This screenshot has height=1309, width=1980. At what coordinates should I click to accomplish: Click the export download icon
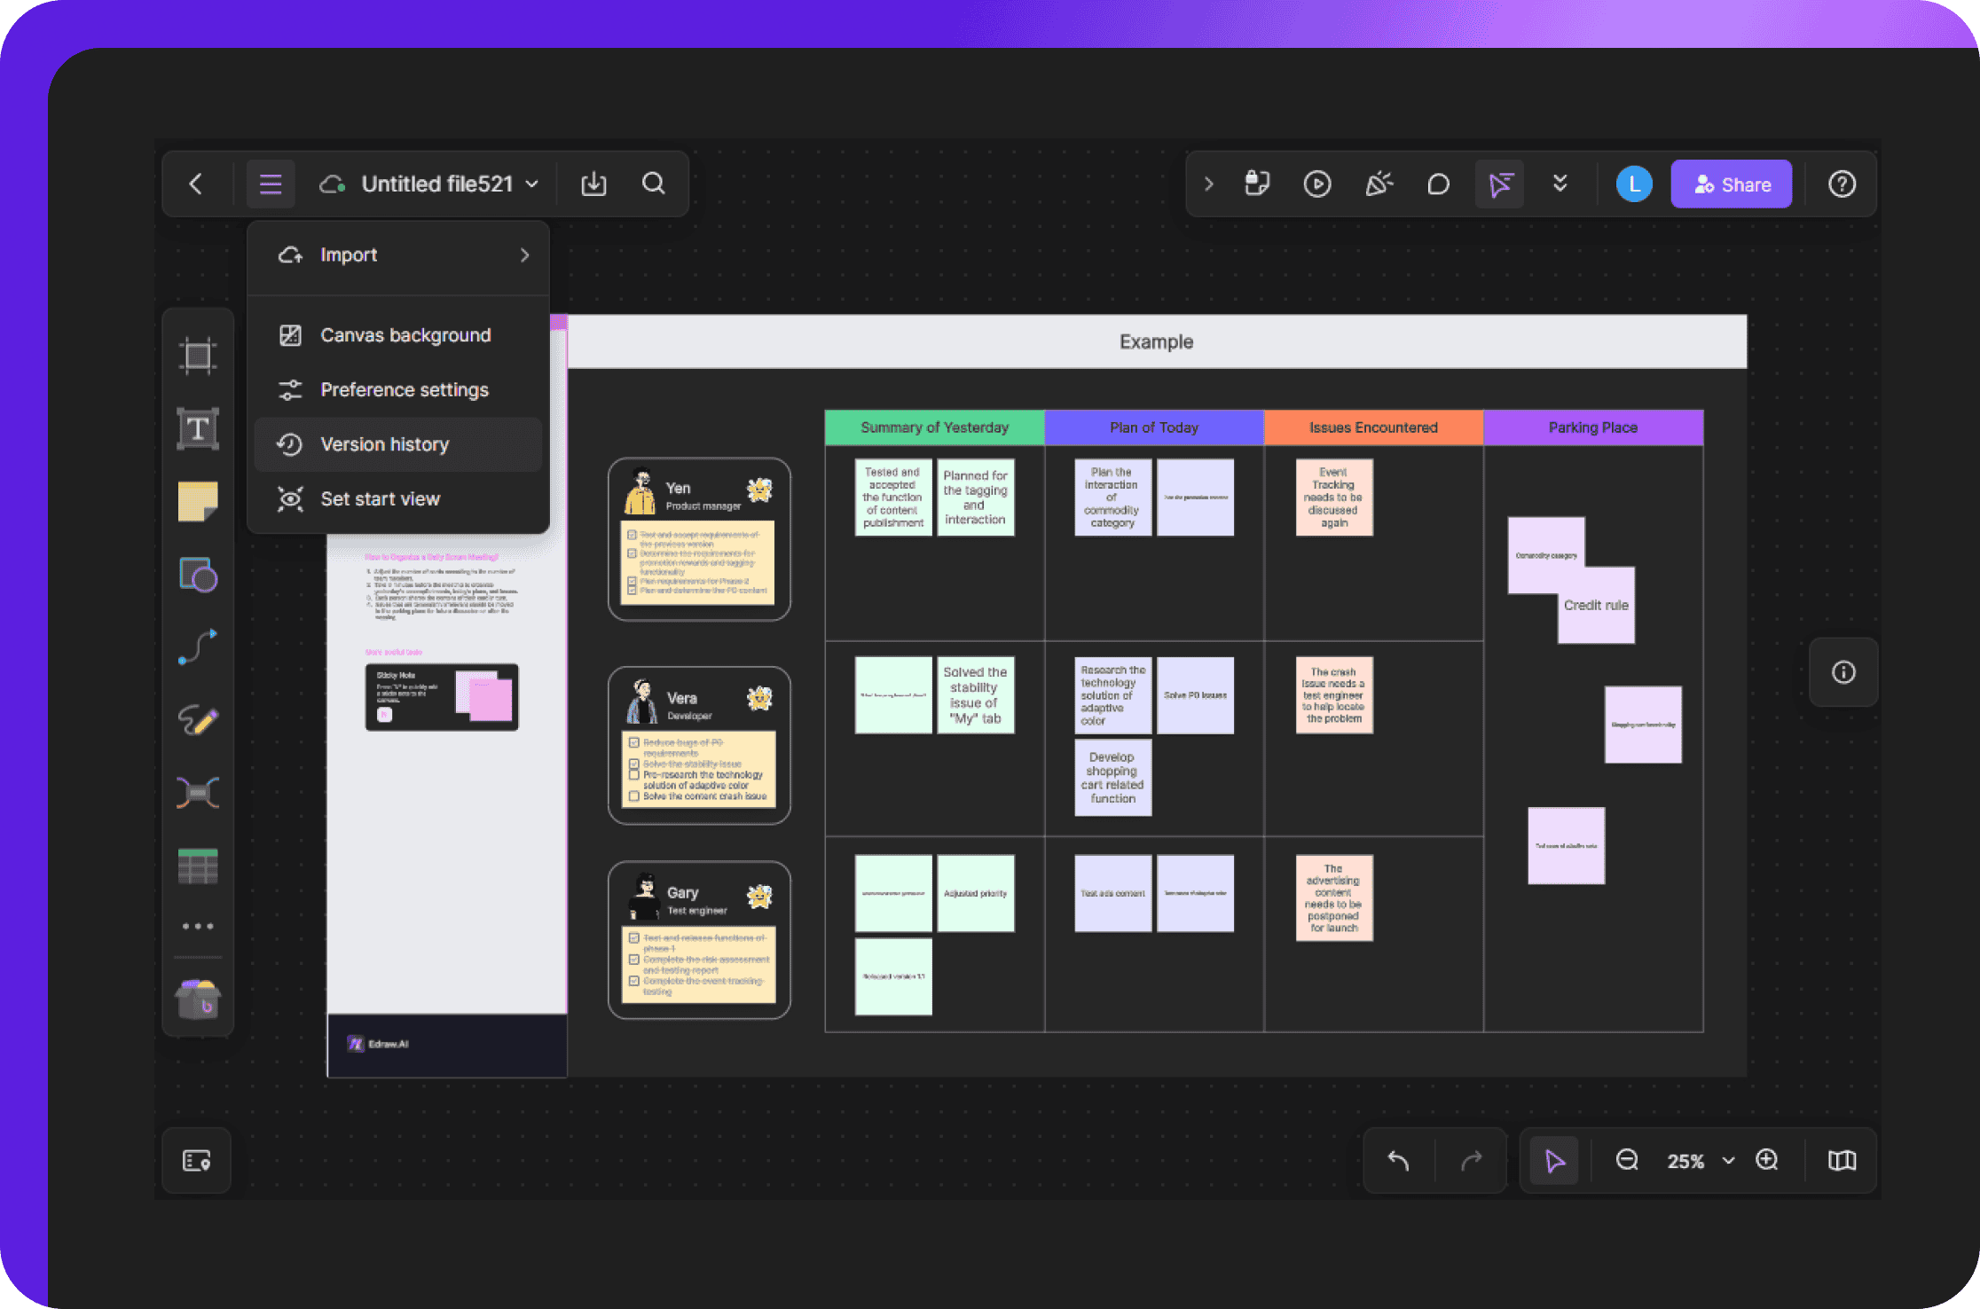[593, 184]
